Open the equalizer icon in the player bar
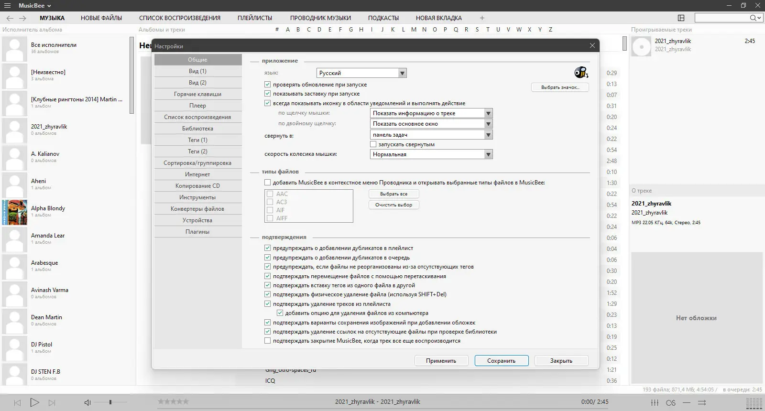 tap(655, 403)
